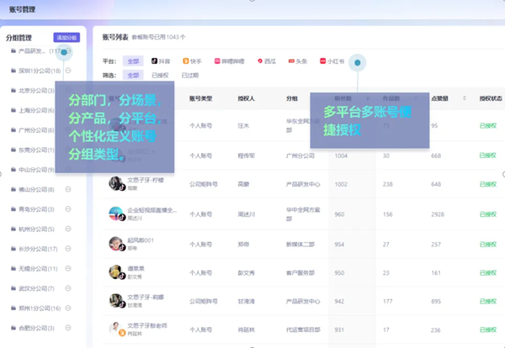Image resolution: width=505 pixels, height=348 pixels.
Task: Click minus icon beside 杭州分公司 group
Action: pyautogui.click(x=68, y=229)
